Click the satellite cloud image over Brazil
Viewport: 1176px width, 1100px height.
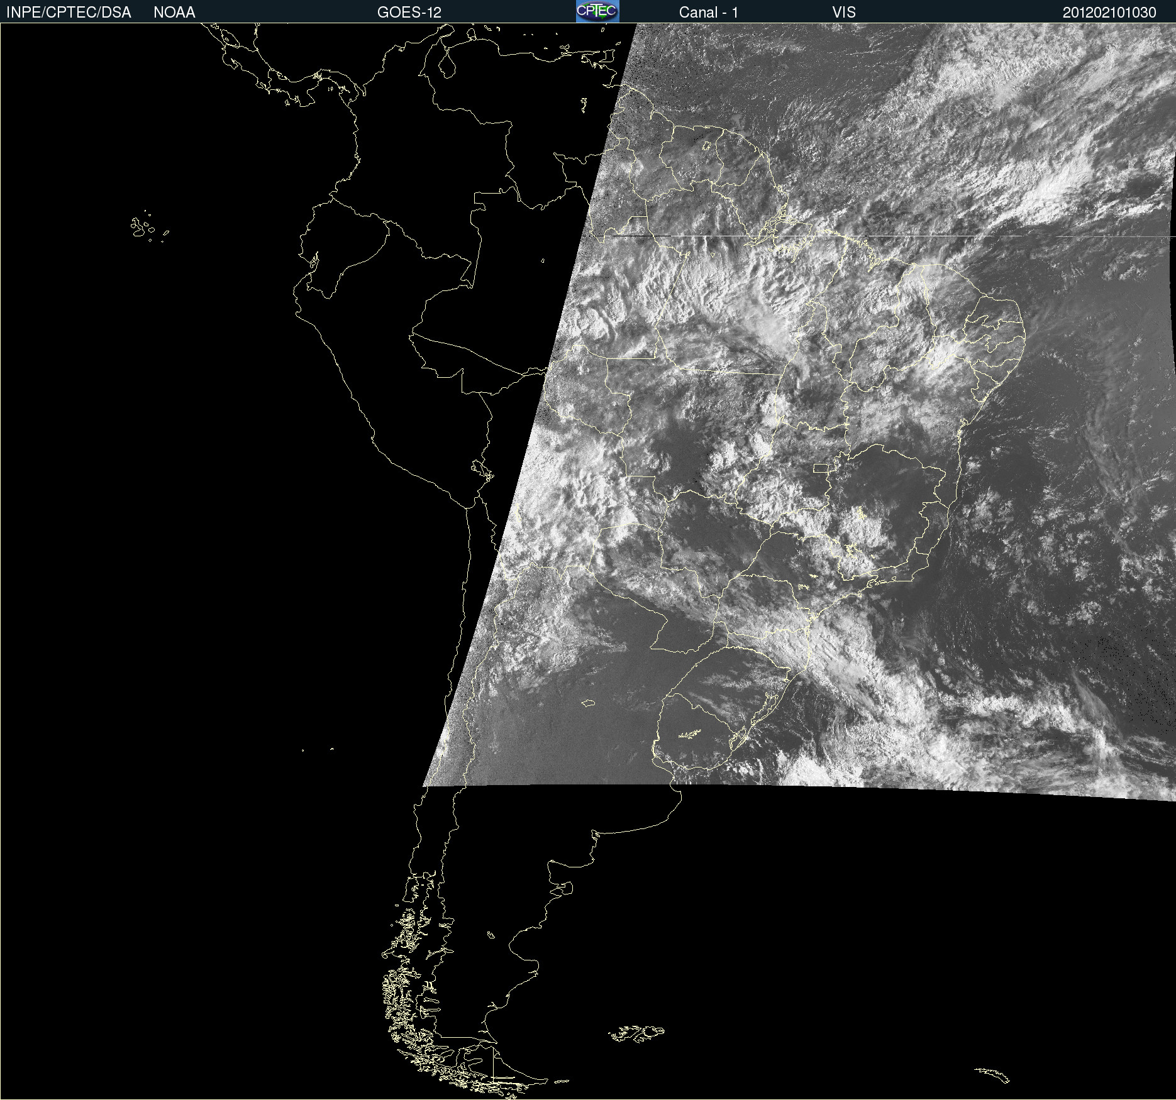[799, 412]
